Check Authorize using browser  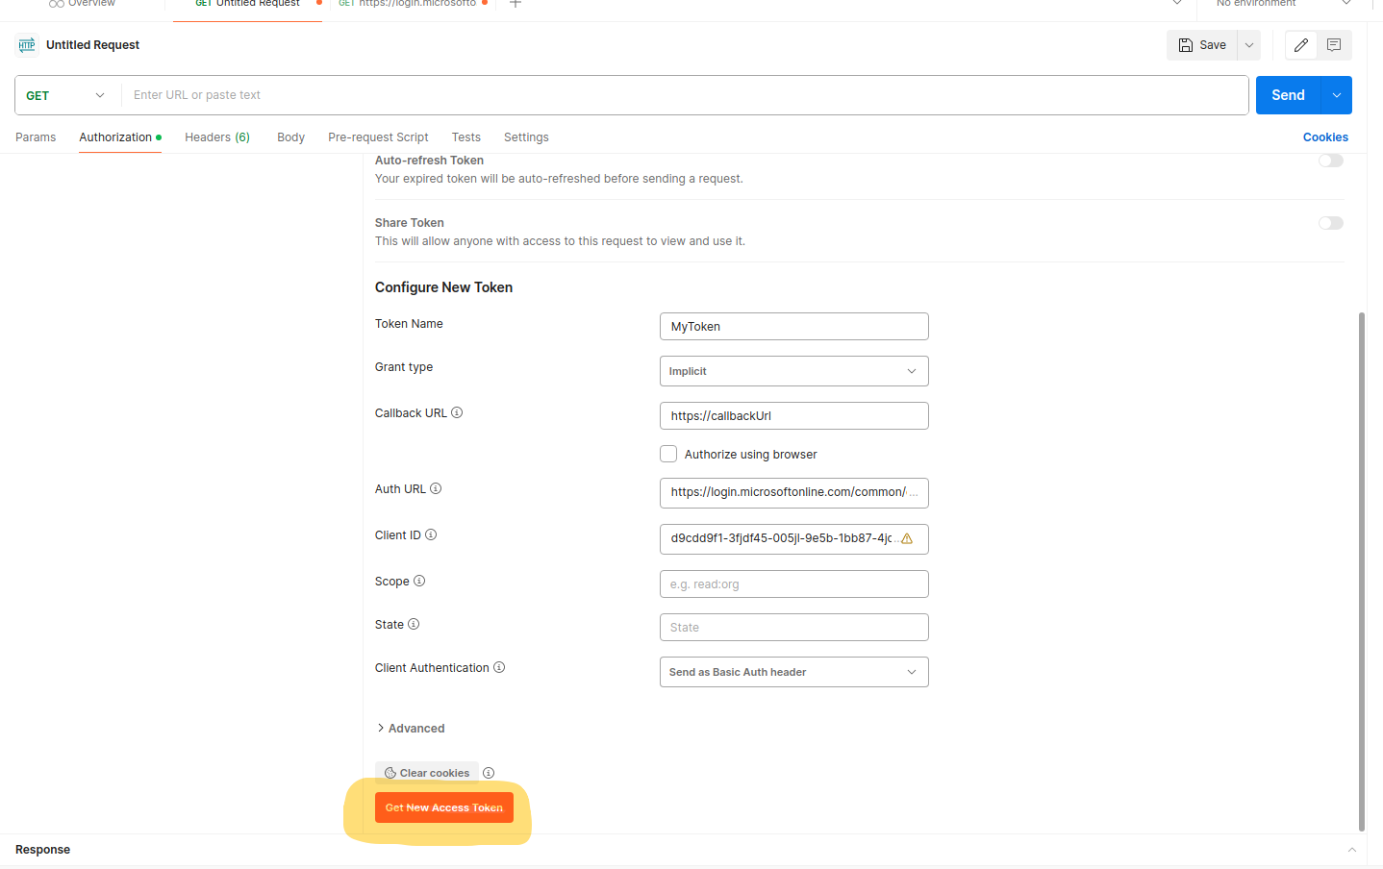tap(668, 453)
